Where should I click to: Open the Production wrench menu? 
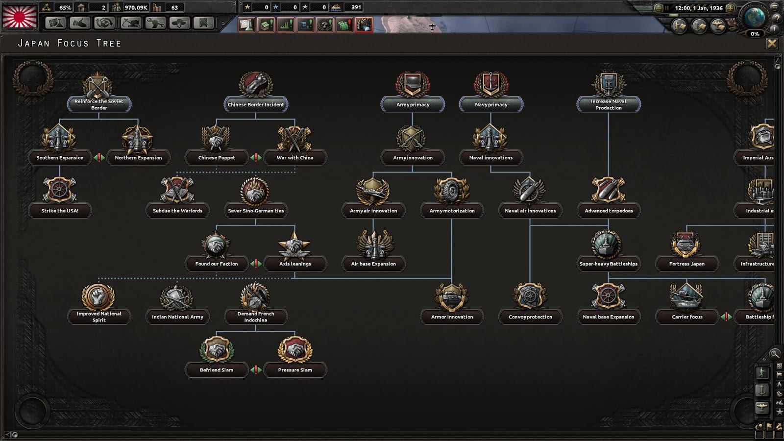click(x=155, y=23)
